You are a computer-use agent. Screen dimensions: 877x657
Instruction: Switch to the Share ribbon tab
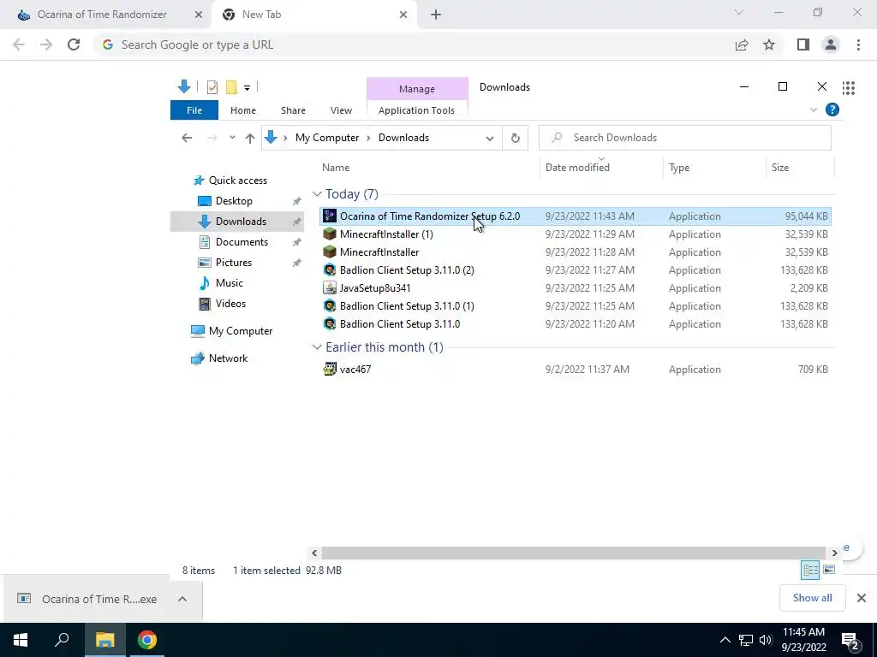pos(293,110)
